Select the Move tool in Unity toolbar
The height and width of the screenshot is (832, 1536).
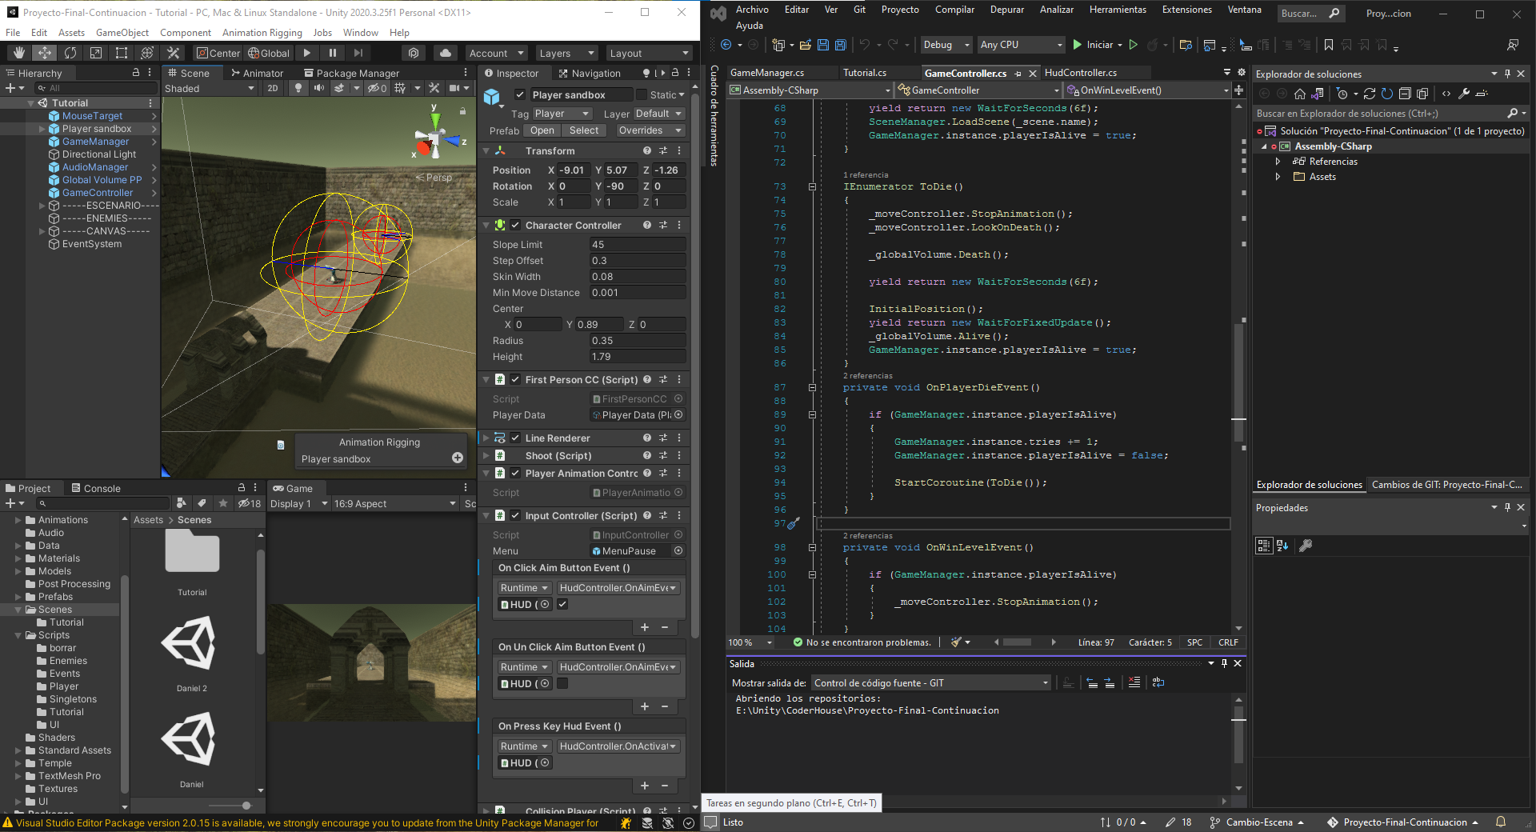[45, 53]
